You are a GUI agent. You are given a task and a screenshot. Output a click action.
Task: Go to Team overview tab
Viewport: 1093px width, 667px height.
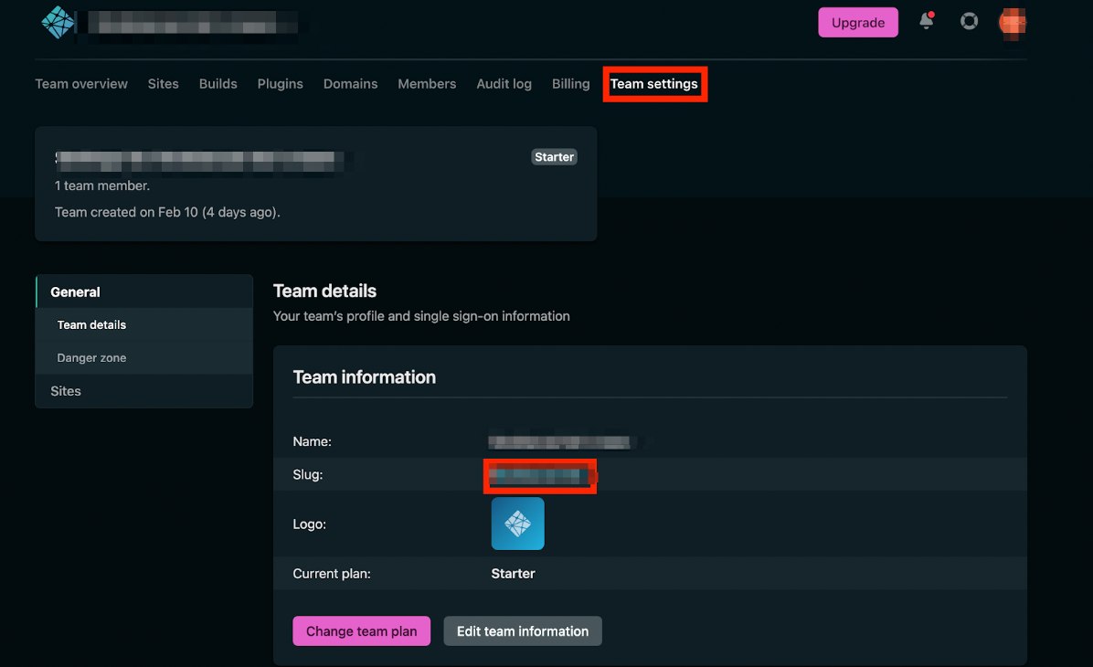[x=81, y=84]
